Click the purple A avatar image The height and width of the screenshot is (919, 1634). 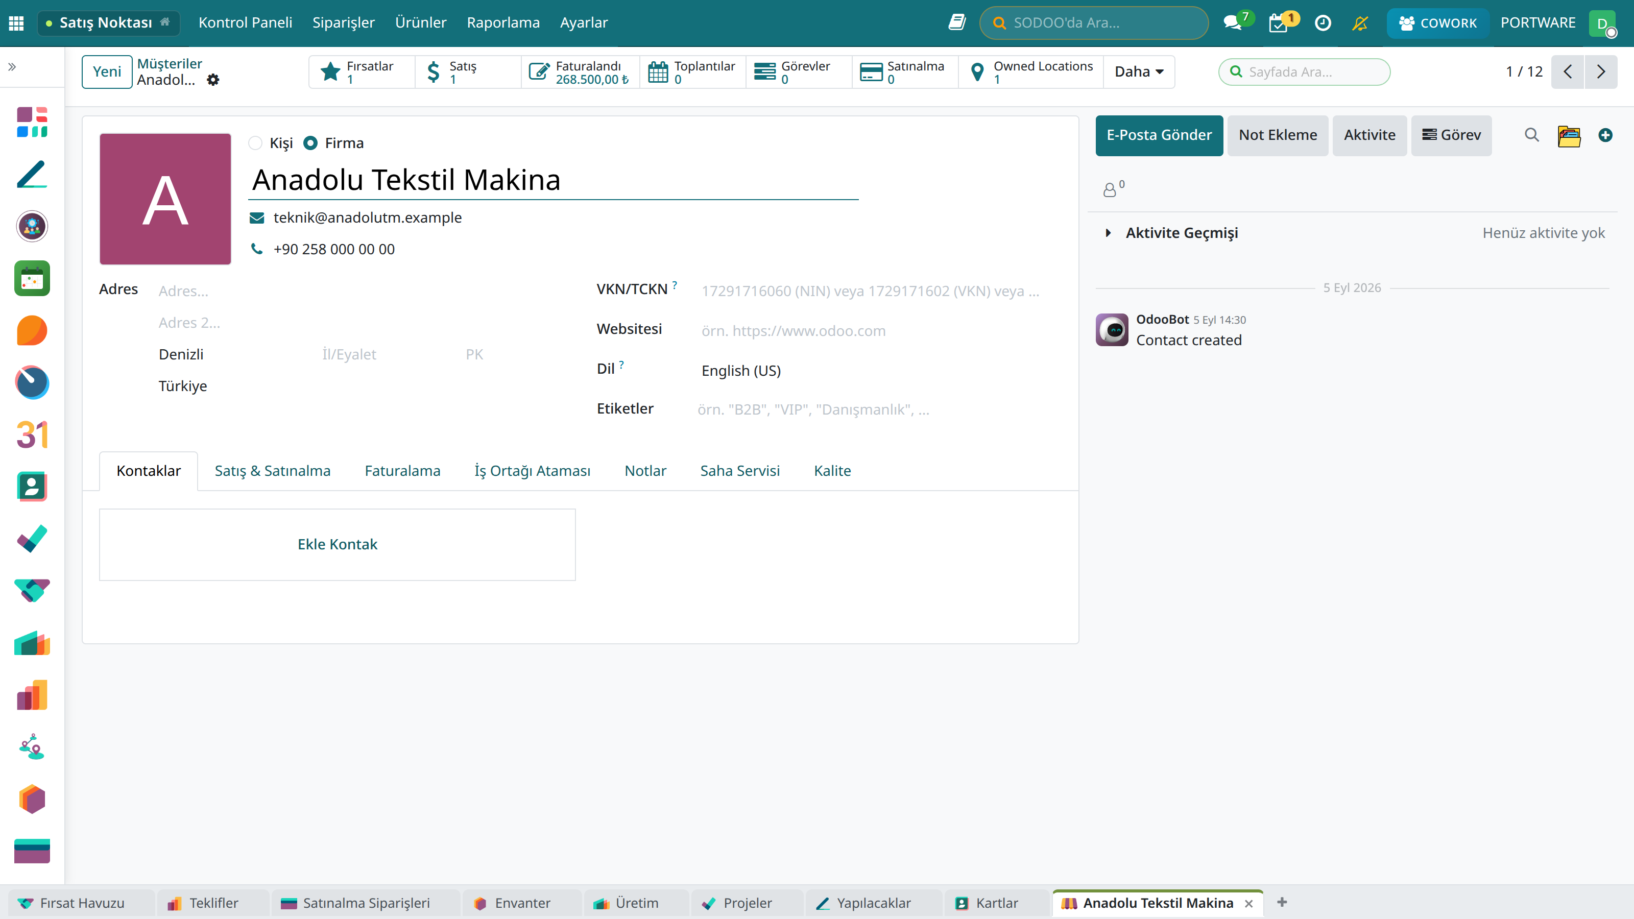165,199
